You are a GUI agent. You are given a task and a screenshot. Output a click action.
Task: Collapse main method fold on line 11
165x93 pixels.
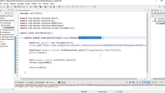pyautogui.click(x=19, y=38)
